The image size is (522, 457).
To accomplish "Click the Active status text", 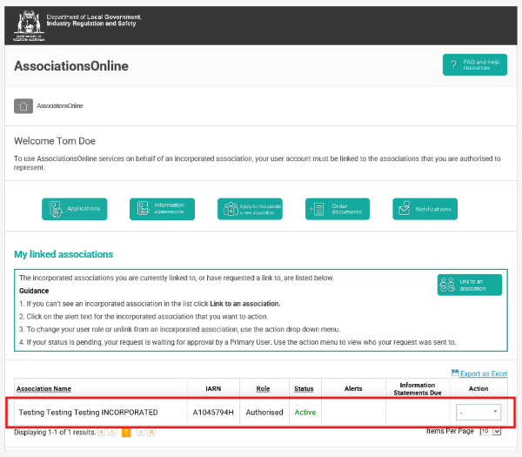I will tap(305, 413).
